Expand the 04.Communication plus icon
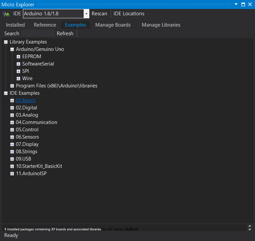The height and width of the screenshot is (241, 255). (x=12, y=122)
